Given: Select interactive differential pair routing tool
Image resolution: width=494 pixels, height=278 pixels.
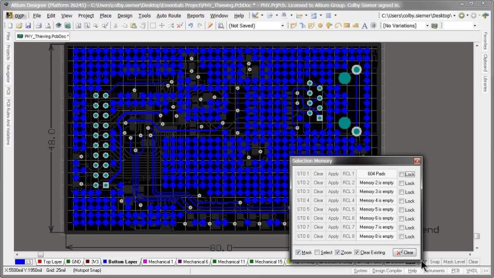Looking at the screenshot, I should click(311, 26).
